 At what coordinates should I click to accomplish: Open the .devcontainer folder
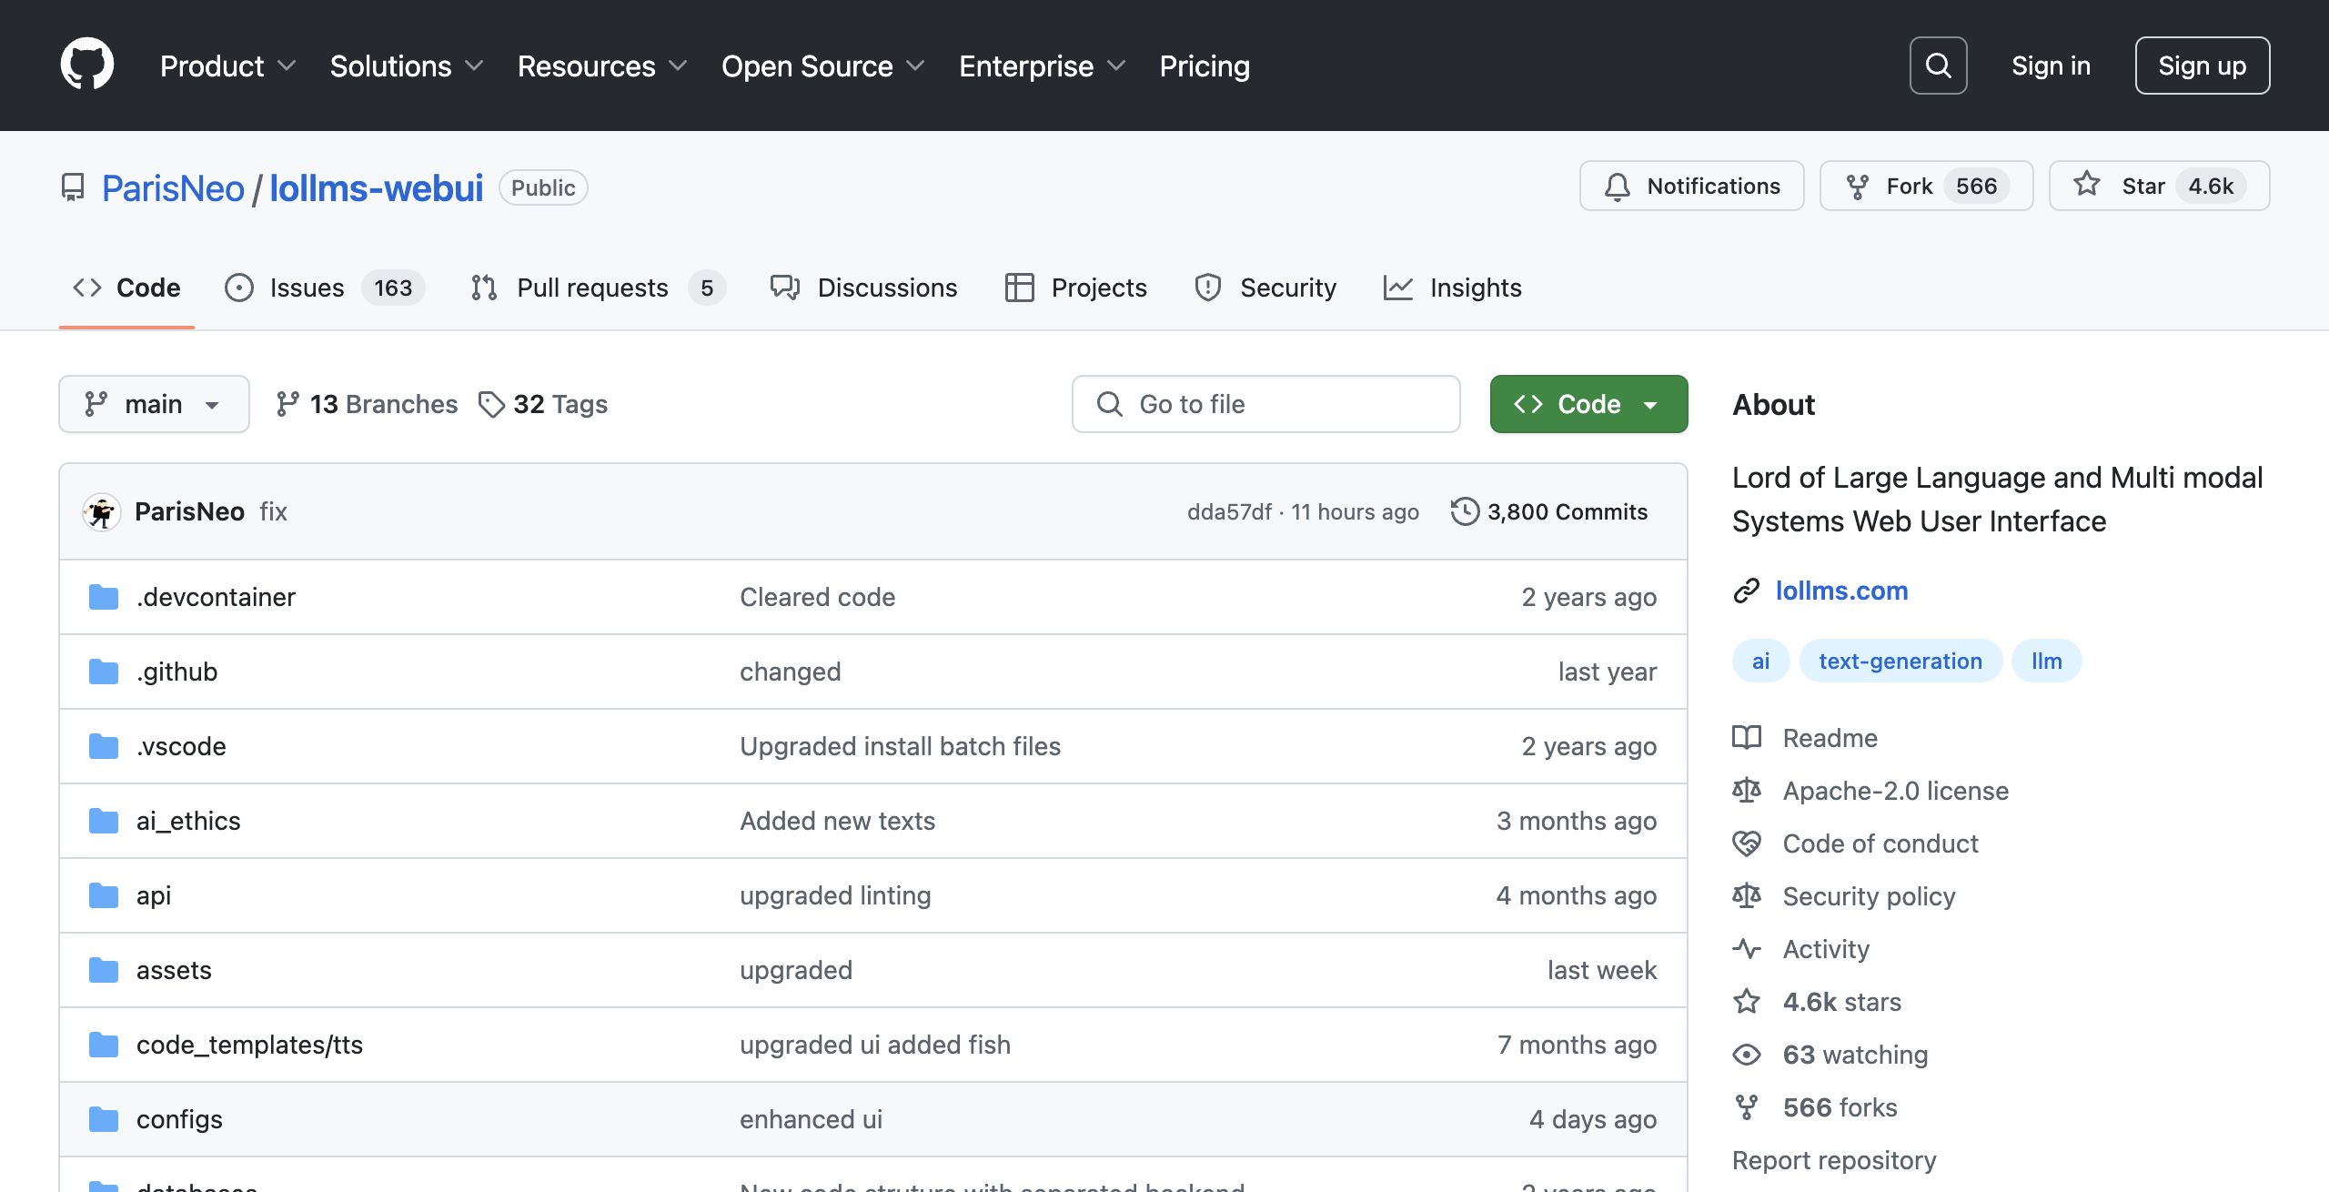pos(216,597)
